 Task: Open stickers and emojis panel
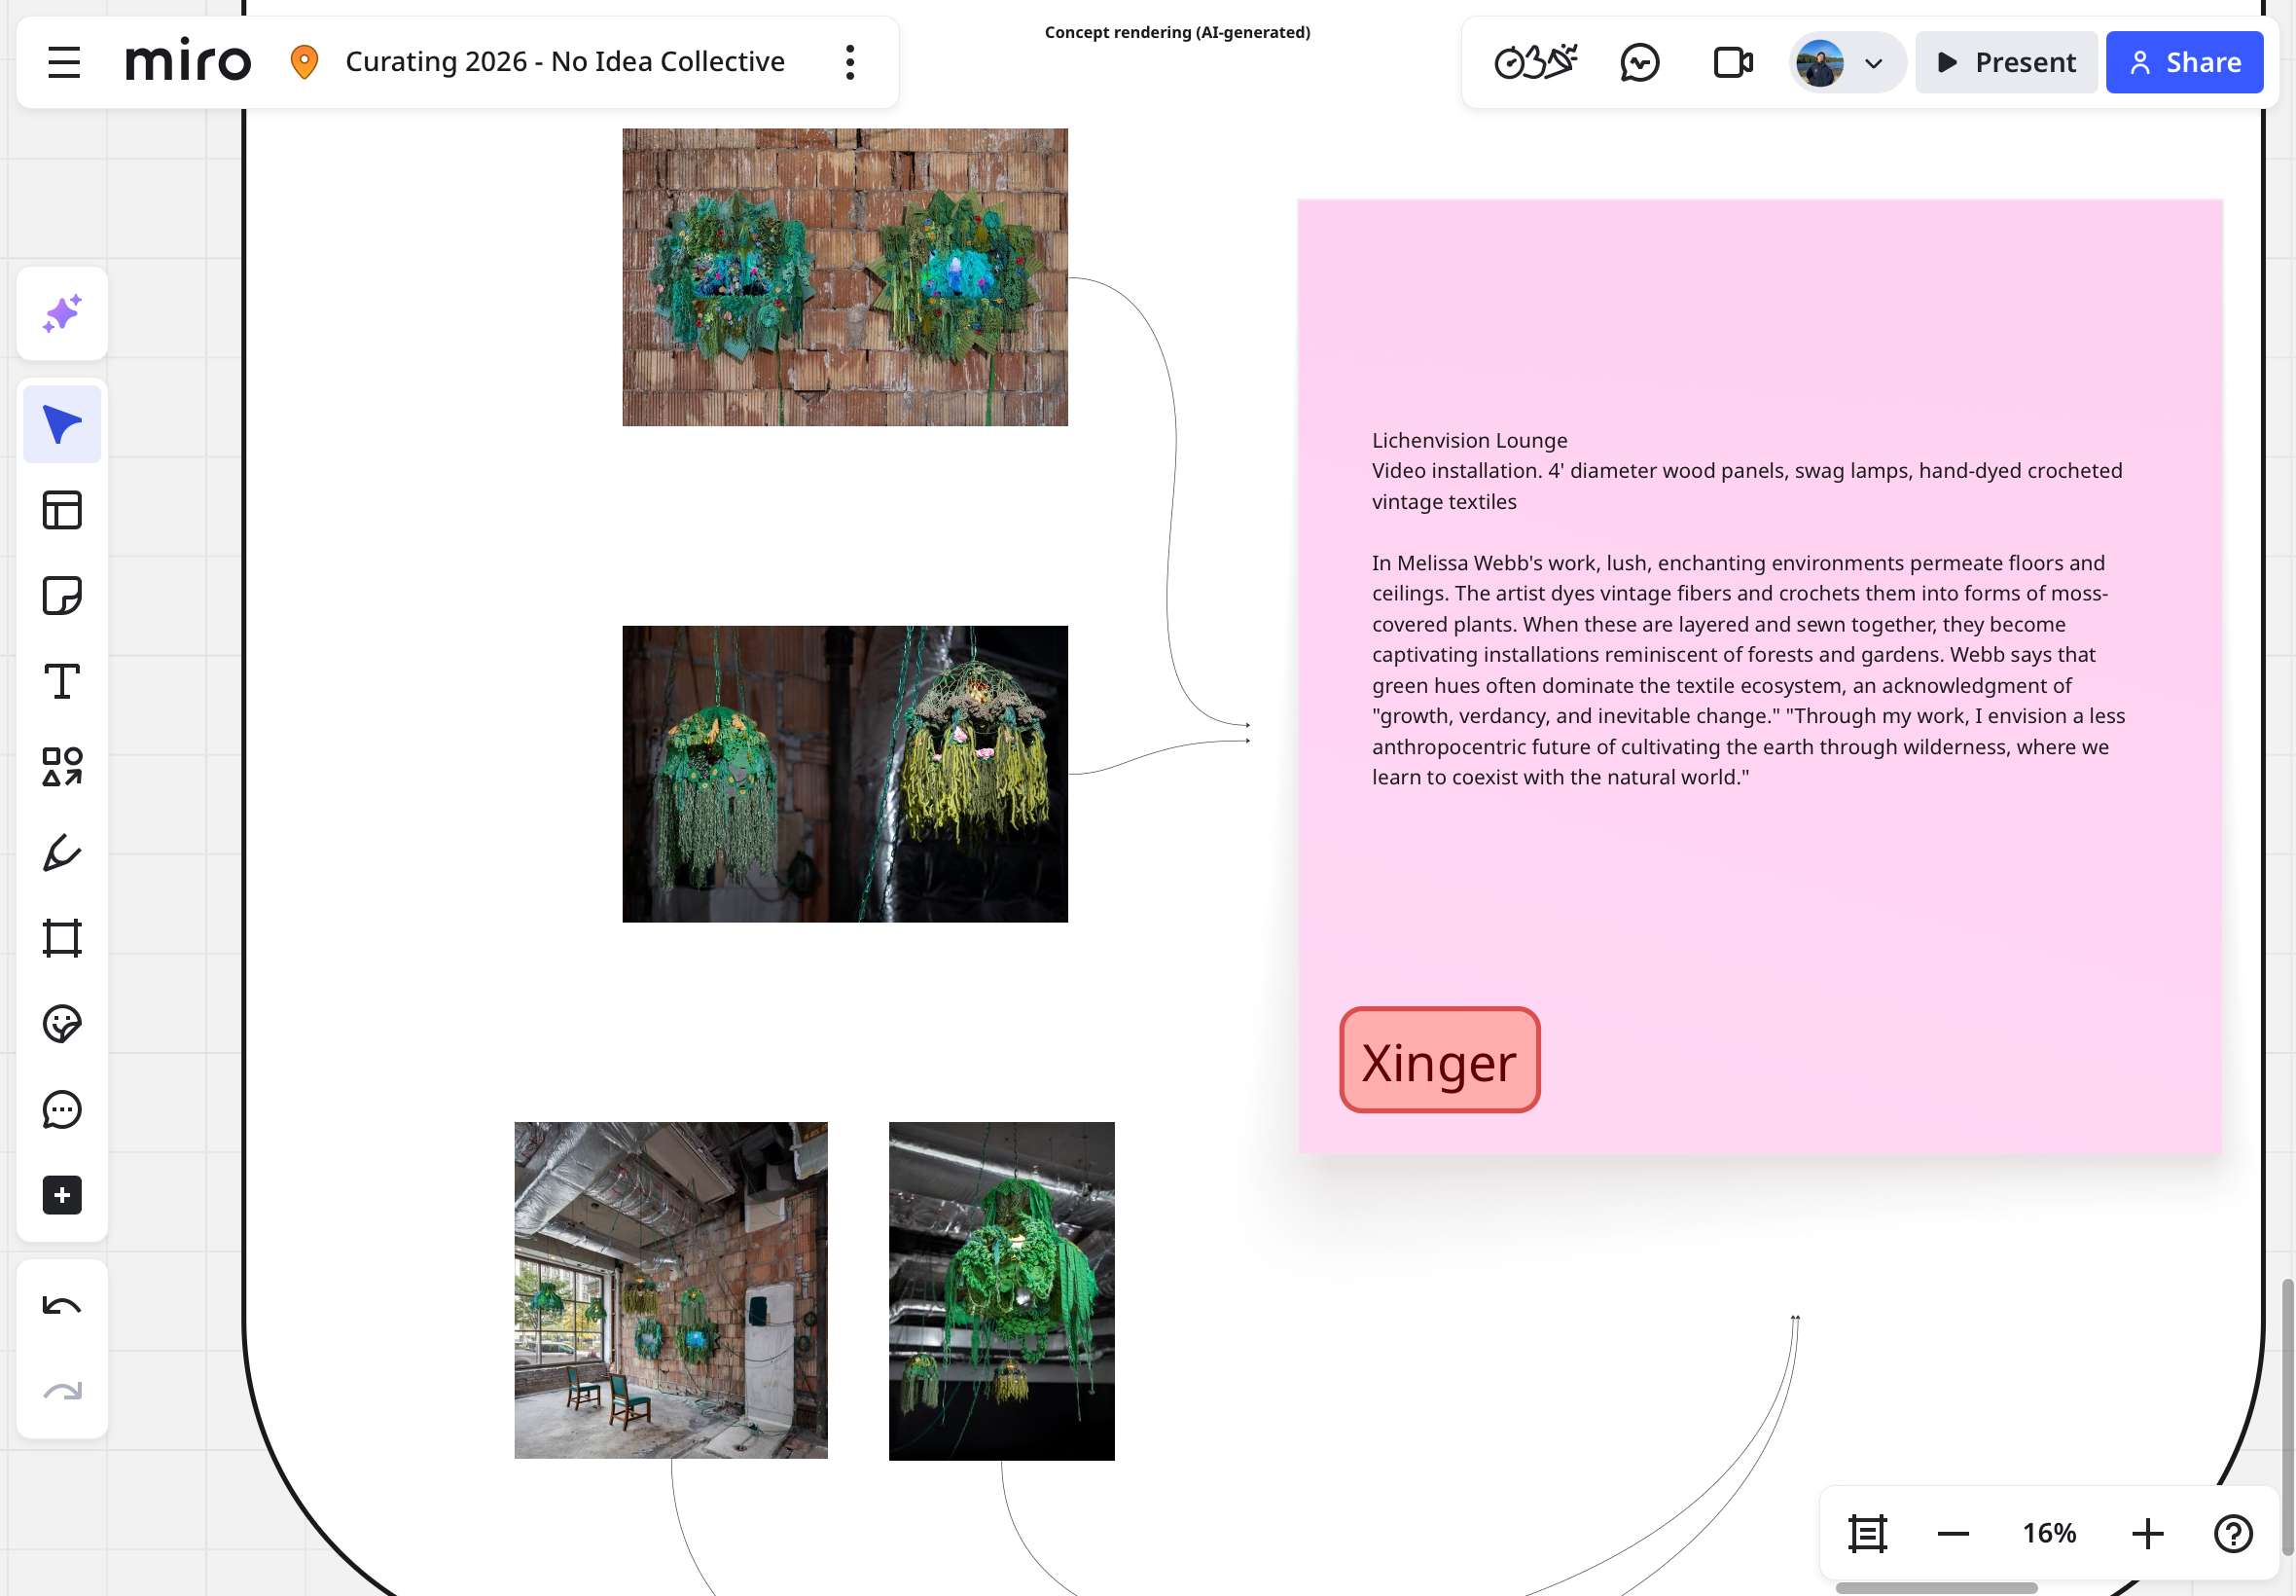point(62,1024)
